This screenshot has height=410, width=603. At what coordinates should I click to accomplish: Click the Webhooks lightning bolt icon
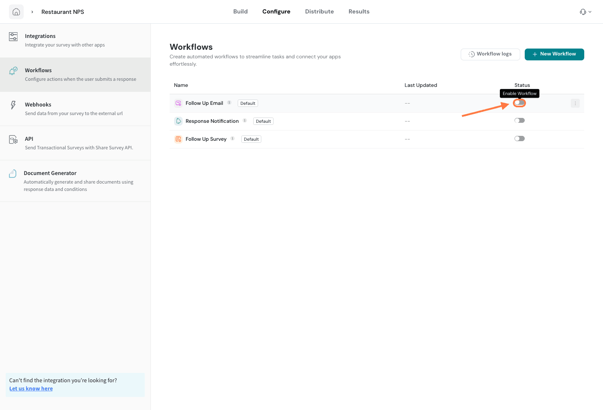pyautogui.click(x=13, y=105)
